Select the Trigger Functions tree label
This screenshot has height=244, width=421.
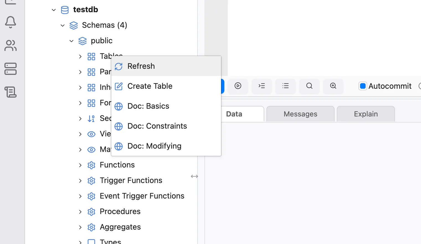coord(131,181)
